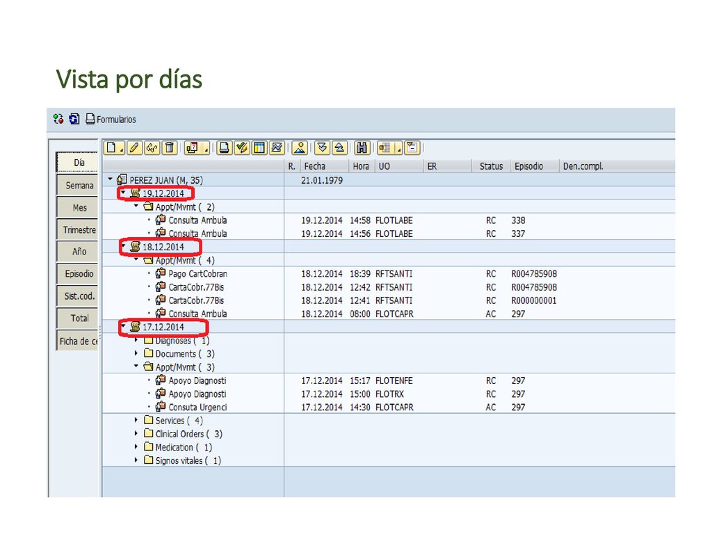Image resolution: width=712 pixels, height=534 pixels.
Task: Select Consulta Ambula entry at 08:00
Action: coord(197,314)
